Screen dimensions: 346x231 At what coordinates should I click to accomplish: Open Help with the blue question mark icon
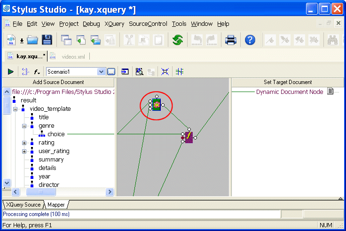click(x=250, y=40)
